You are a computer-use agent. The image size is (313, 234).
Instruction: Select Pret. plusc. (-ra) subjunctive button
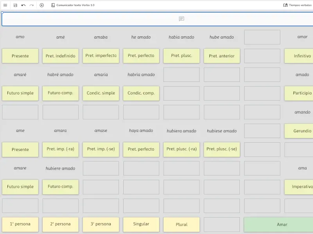click(x=182, y=149)
